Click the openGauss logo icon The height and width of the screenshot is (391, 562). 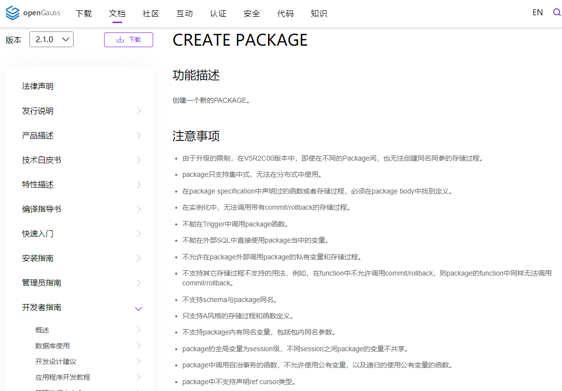point(13,13)
